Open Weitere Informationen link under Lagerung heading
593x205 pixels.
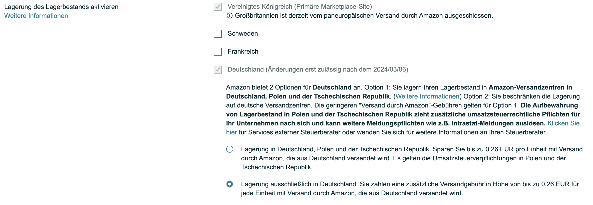(36, 16)
